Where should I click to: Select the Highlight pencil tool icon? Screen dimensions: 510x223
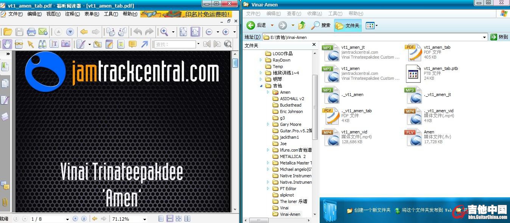(x=109, y=44)
